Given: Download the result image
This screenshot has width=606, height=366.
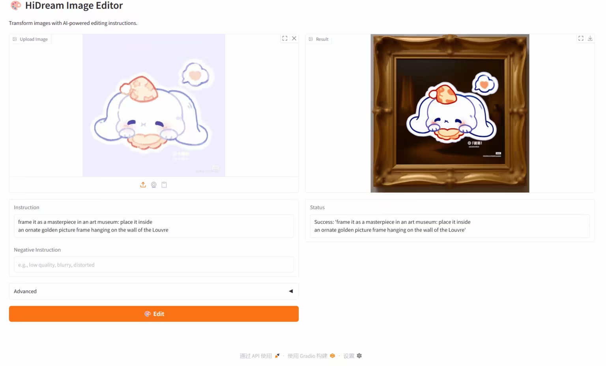Looking at the screenshot, I should [590, 39].
